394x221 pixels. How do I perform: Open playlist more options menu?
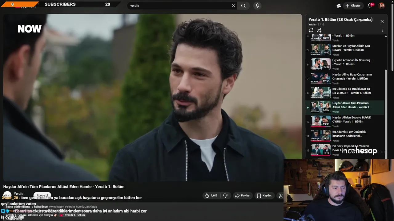(x=382, y=30)
